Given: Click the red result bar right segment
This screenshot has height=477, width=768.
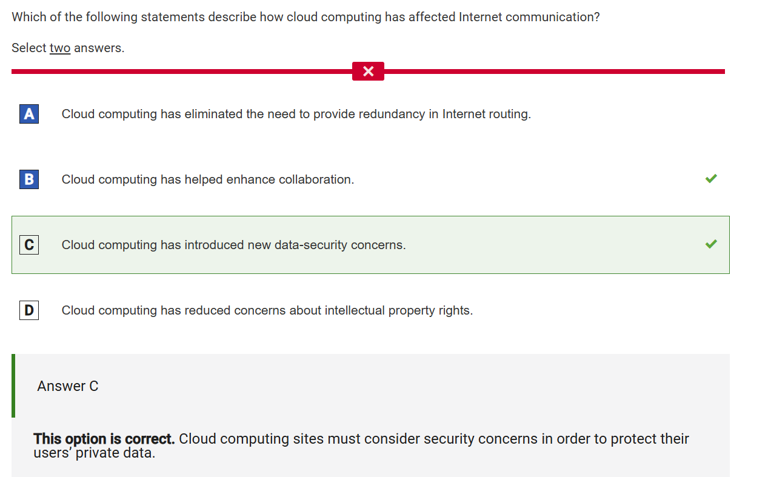Looking at the screenshot, I should (x=555, y=72).
